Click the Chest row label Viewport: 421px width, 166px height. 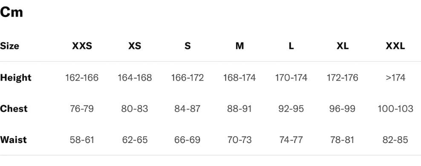point(14,109)
